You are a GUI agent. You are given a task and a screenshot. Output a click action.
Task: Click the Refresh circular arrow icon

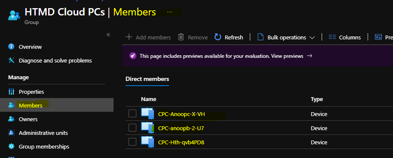218,37
